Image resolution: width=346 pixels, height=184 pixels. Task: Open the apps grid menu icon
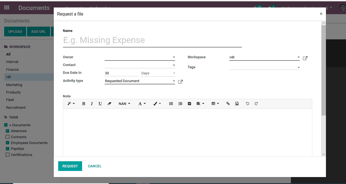tap(7, 8)
